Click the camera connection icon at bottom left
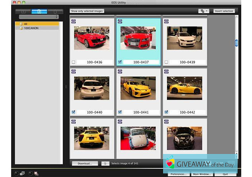The width and height of the screenshot is (252, 177). [22, 173]
